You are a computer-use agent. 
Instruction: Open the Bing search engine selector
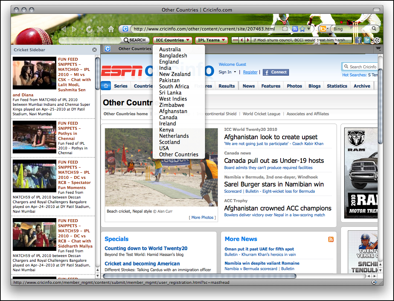tap(323, 29)
